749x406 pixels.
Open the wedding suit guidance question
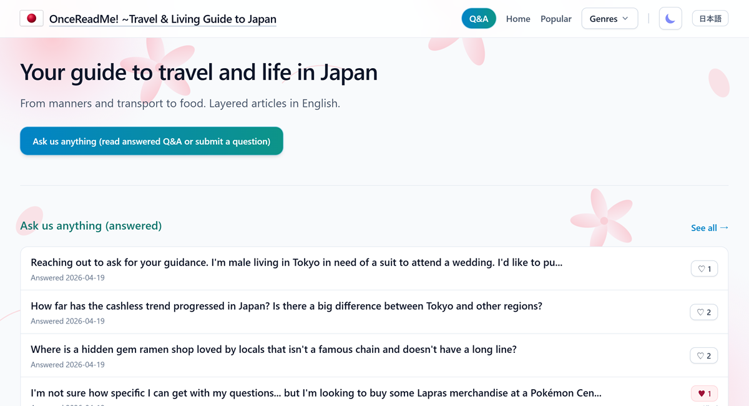click(296, 262)
